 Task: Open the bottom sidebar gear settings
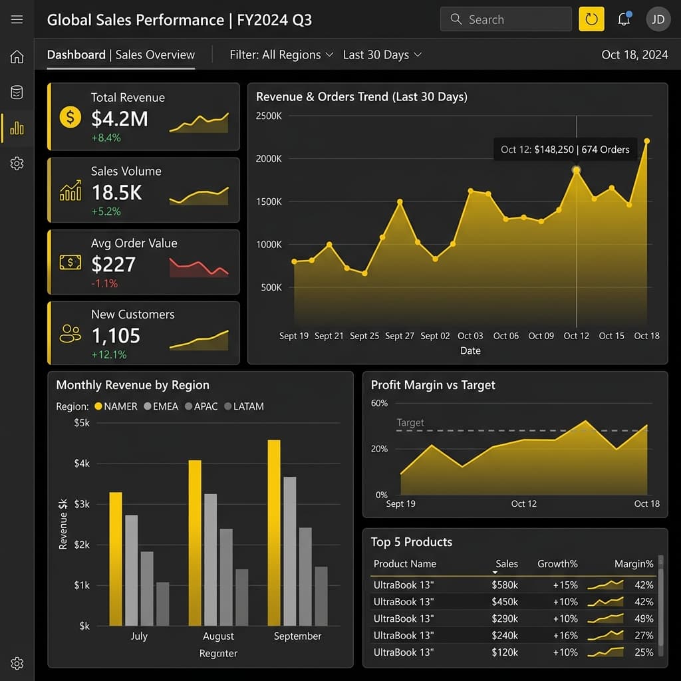coord(17,663)
